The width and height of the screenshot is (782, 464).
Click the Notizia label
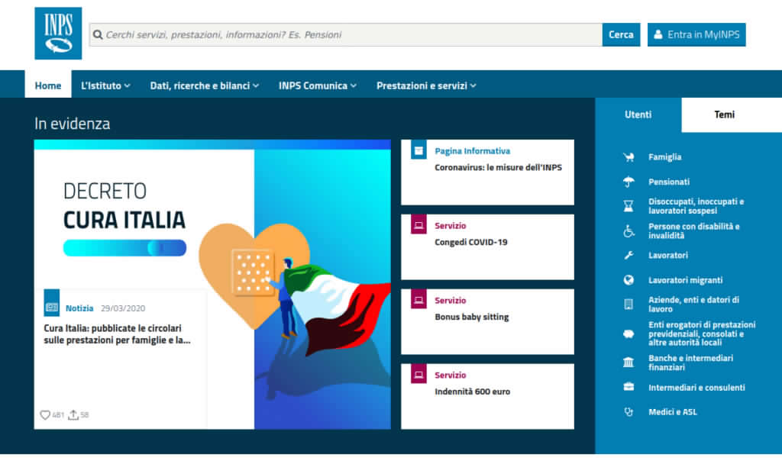79,308
